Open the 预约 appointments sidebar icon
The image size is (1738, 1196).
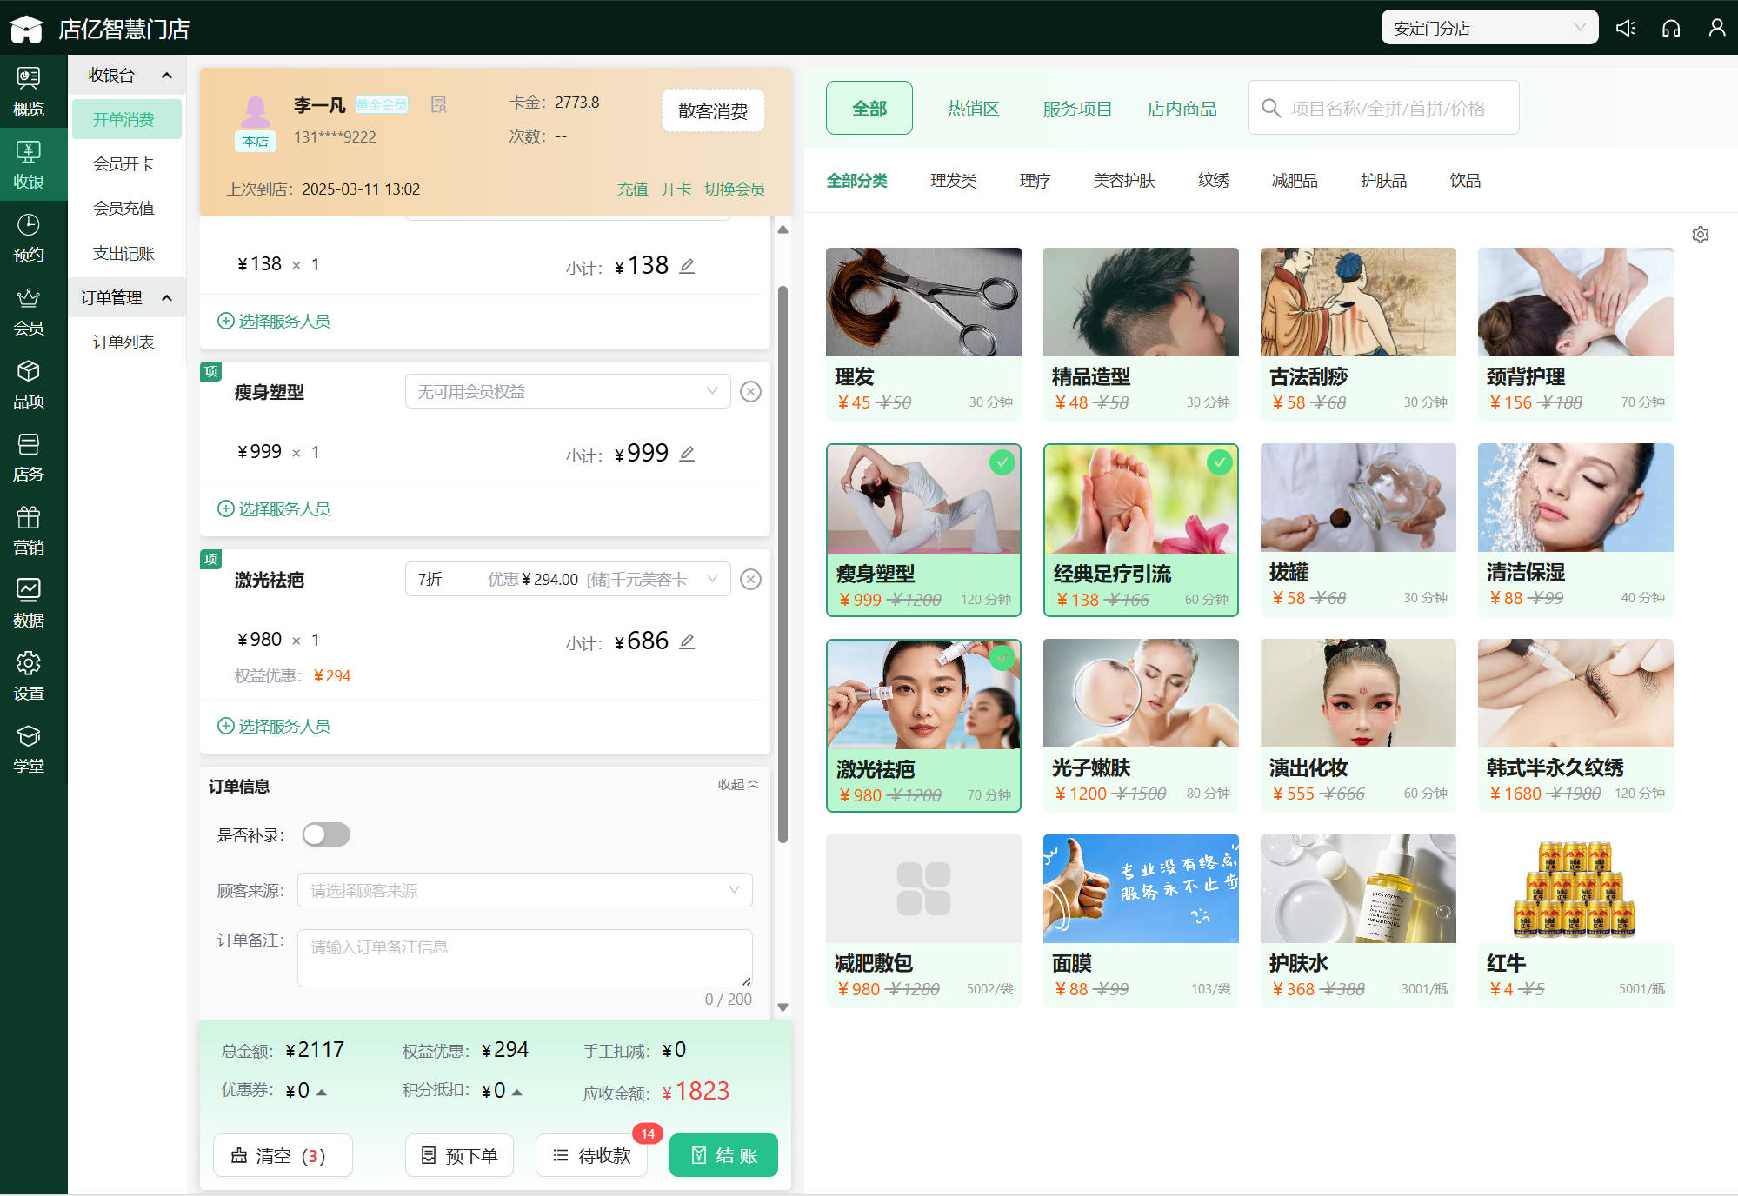[29, 237]
